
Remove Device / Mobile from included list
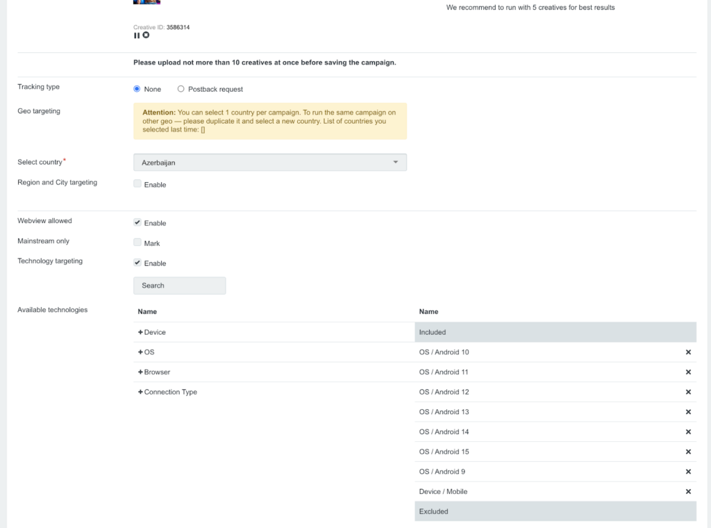[688, 492]
